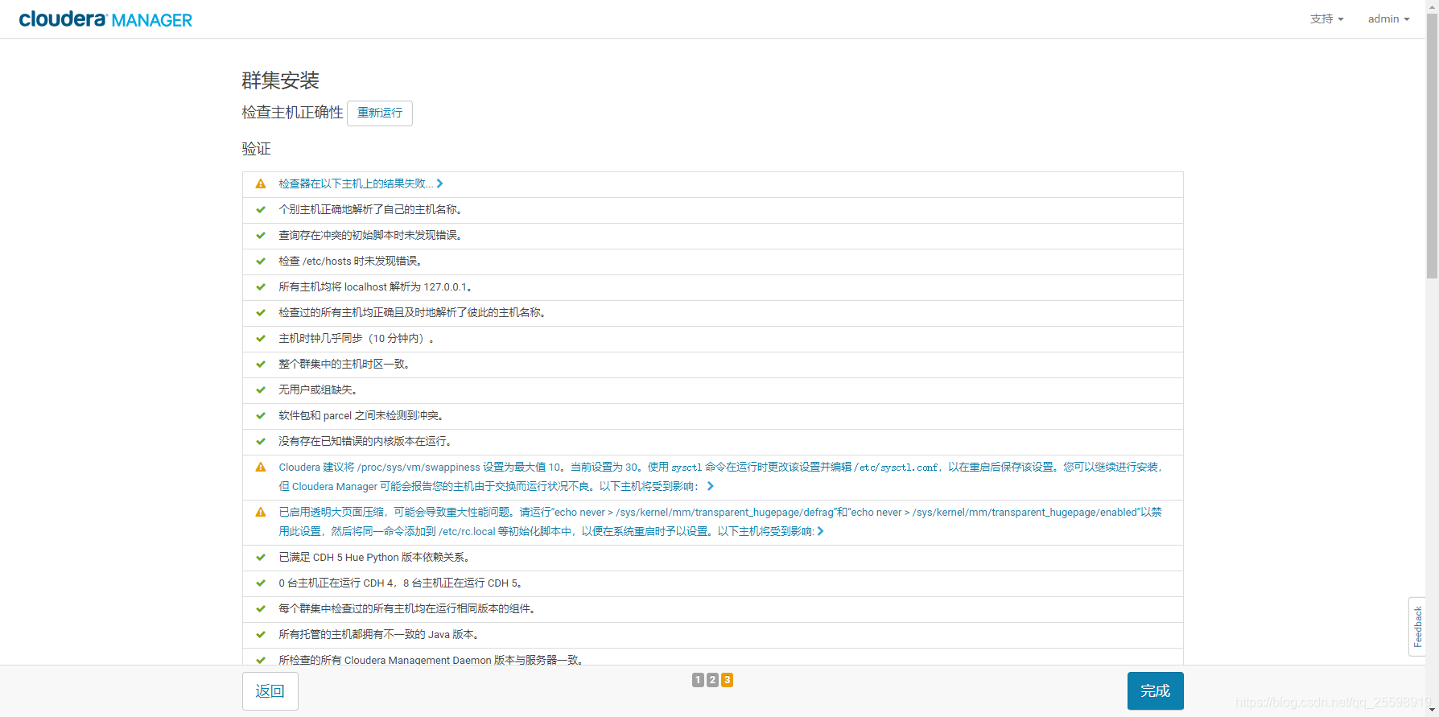
Task: Click check icon beside 整个群集中的主机时区一致
Action: pos(261,365)
